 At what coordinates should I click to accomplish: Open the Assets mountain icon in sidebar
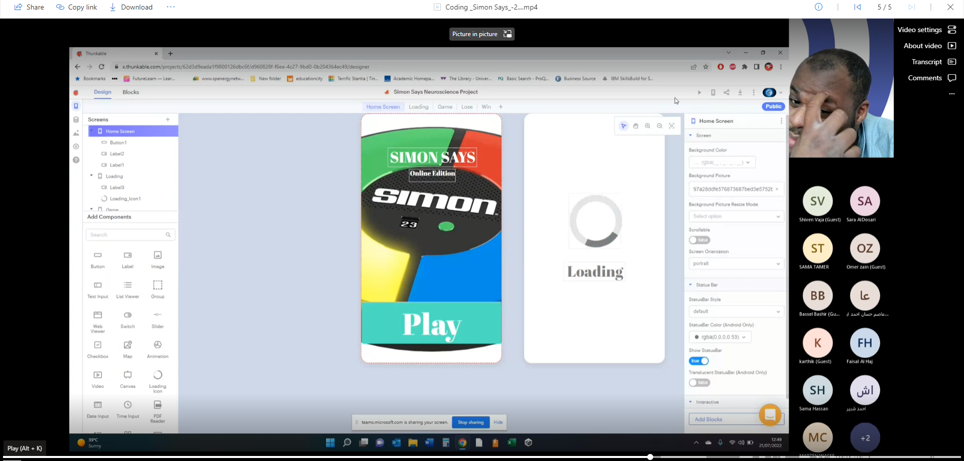click(x=76, y=133)
